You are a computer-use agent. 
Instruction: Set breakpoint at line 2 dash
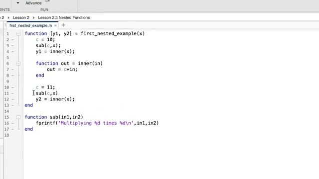click(x=12, y=40)
